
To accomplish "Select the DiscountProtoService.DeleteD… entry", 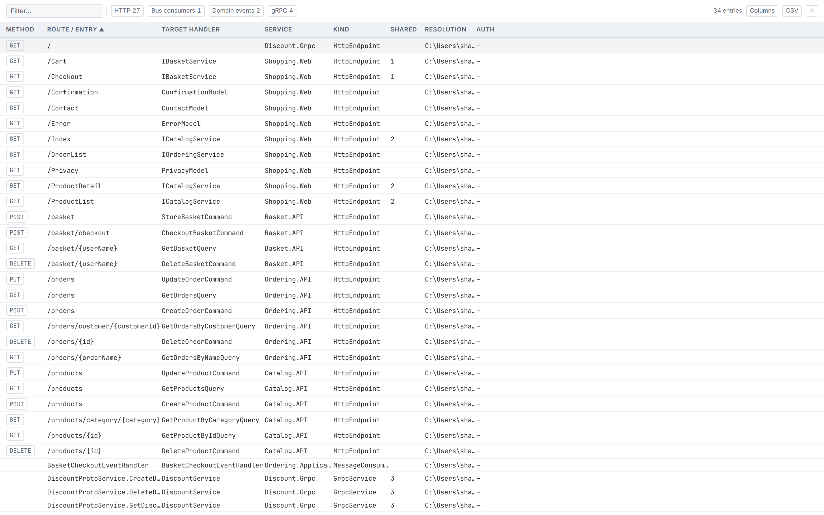I will tap(104, 492).
